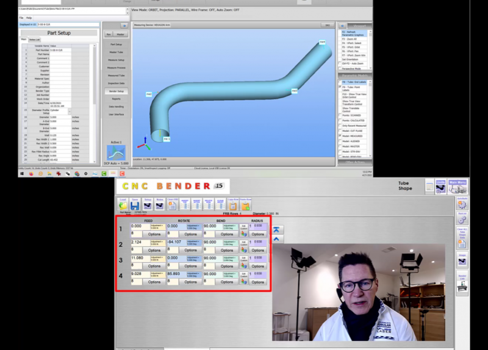Open Setup icon in CNC Bender toolbar
488x350 pixels.
click(x=148, y=205)
